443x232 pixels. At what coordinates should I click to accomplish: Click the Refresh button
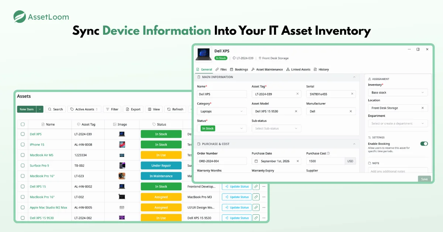click(175, 109)
